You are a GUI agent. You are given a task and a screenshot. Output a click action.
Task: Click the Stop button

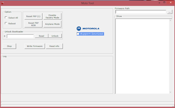pyautogui.click(x=9, y=46)
